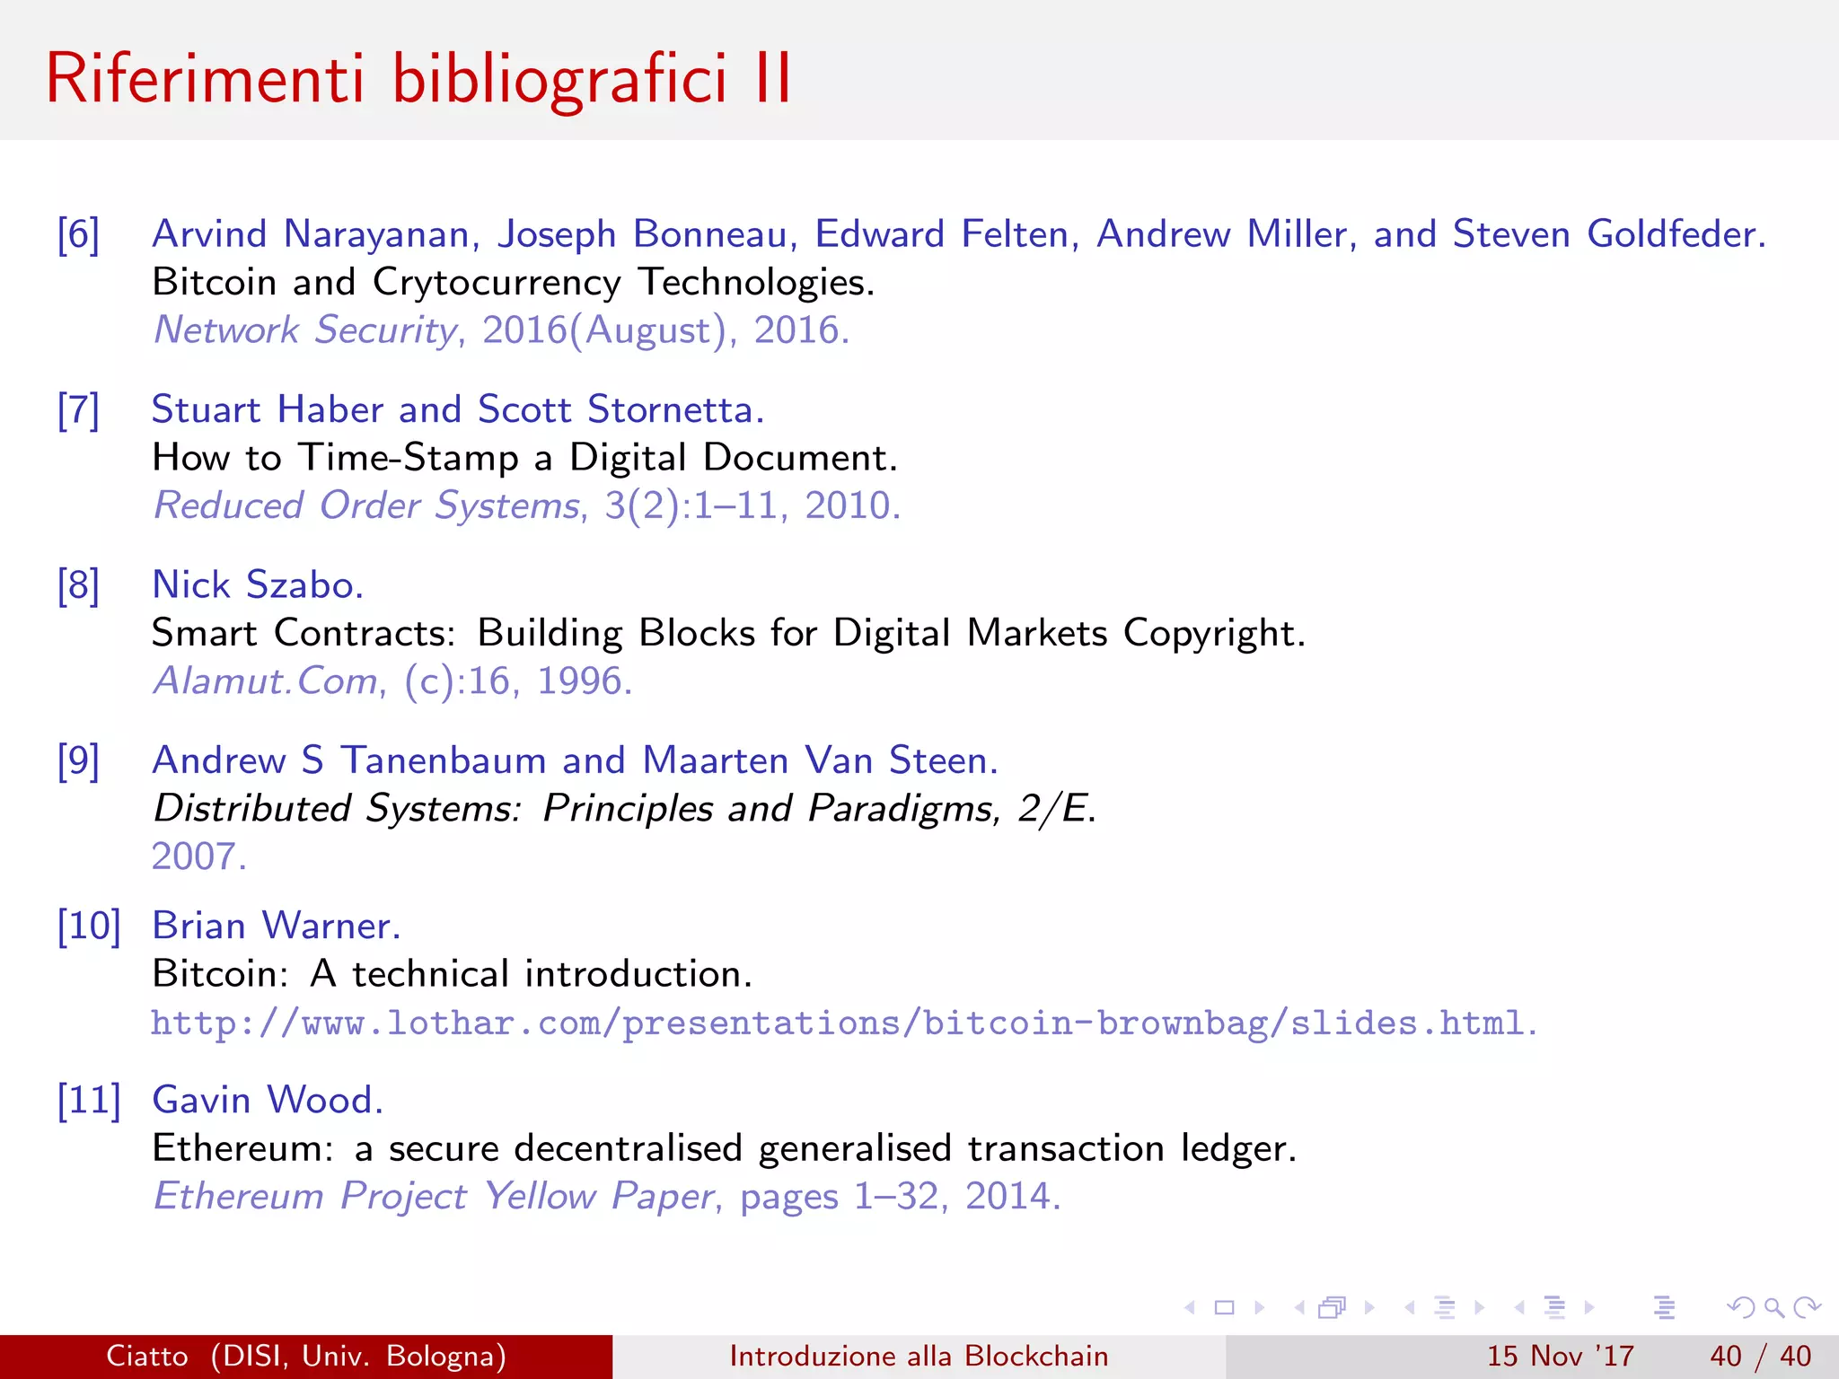Click the forward (redo arrow) navigation icon
The image size is (1839, 1379).
click(x=1807, y=1308)
